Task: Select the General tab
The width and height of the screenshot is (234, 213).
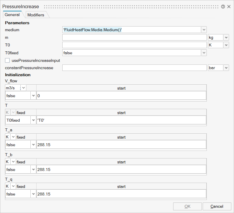Action: (12, 15)
